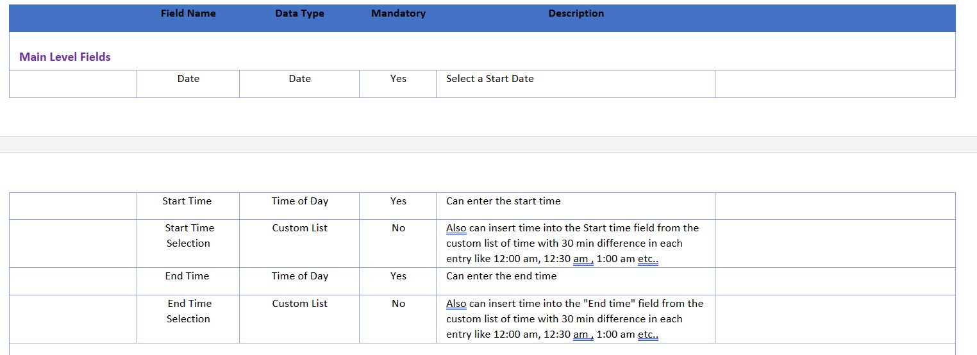977x355 pixels.
Task: Click "No" in Start Time Selection row
Action: pyautogui.click(x=398, y=228)
